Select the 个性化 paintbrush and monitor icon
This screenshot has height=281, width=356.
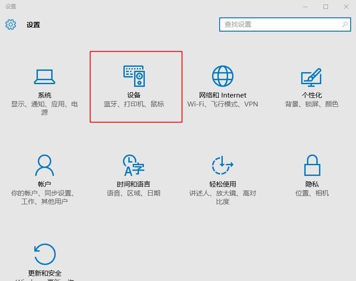click(x=311, y=77)
